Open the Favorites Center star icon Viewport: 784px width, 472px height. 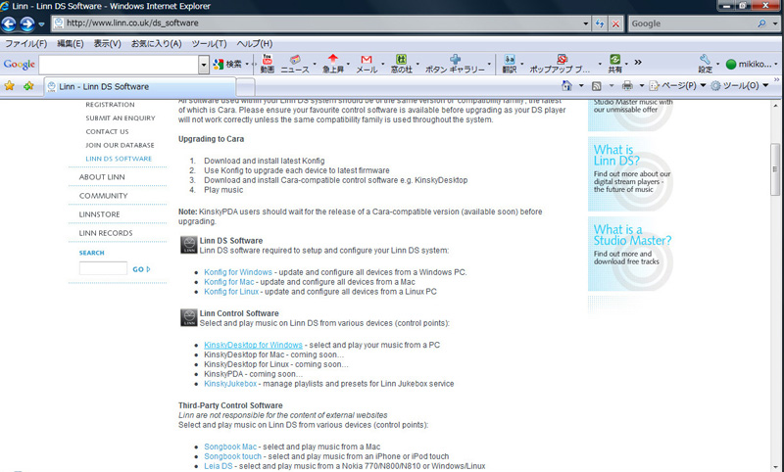(x=9, y=86)
